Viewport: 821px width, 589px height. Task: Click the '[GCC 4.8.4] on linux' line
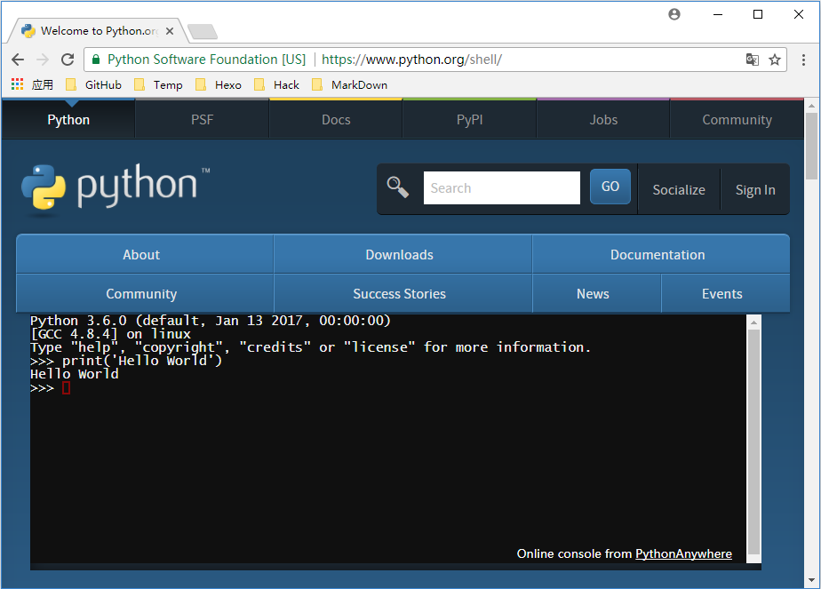tap(110, 334)
